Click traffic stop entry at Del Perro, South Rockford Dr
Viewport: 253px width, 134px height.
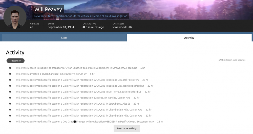pos(79,92)
